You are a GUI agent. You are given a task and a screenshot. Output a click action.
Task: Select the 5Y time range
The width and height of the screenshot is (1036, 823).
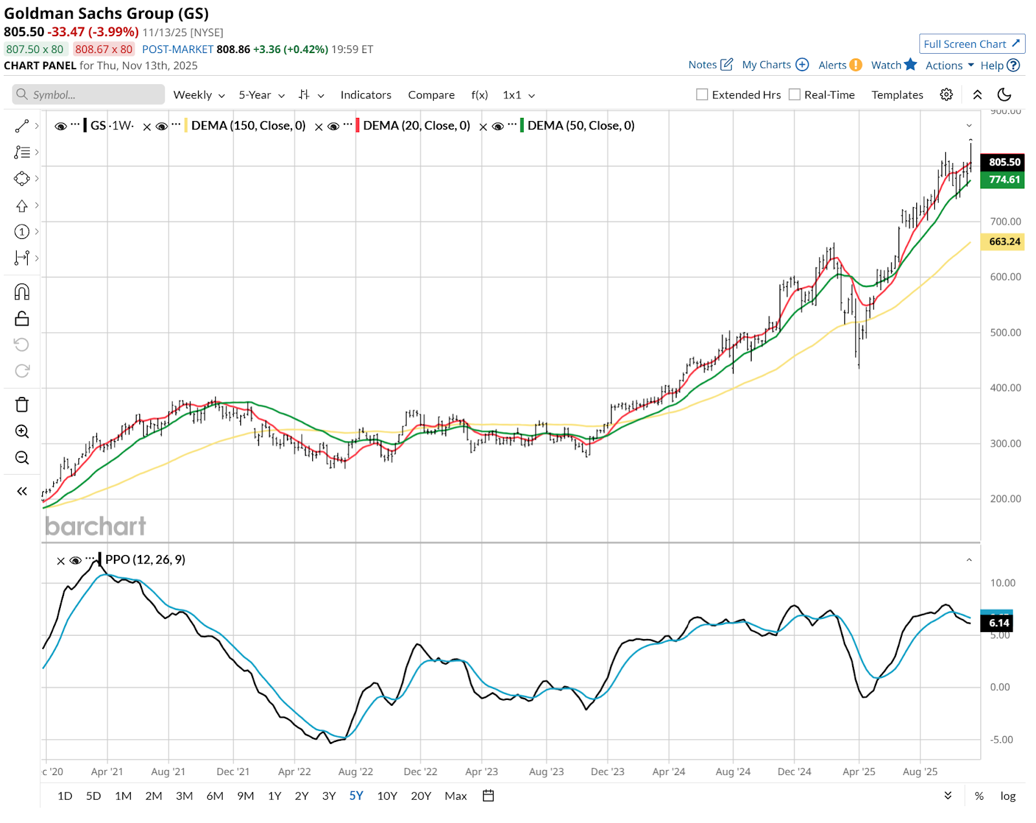click(x=356, y=796)
